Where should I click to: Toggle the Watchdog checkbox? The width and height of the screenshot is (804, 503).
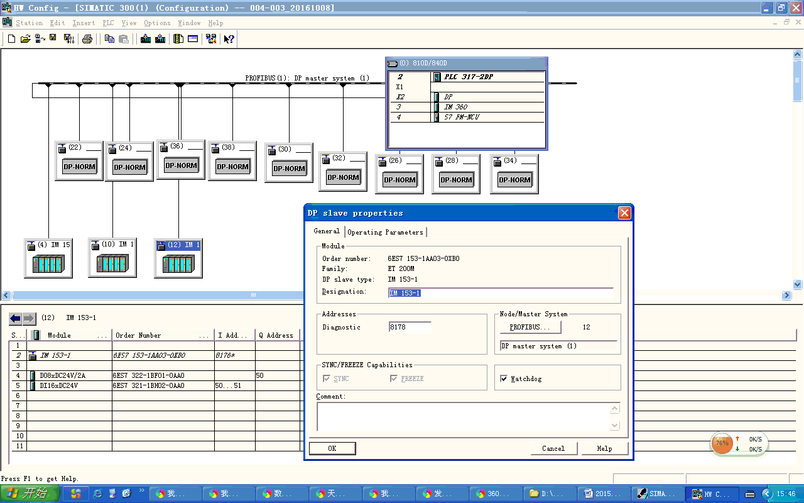tap(504, 379)
